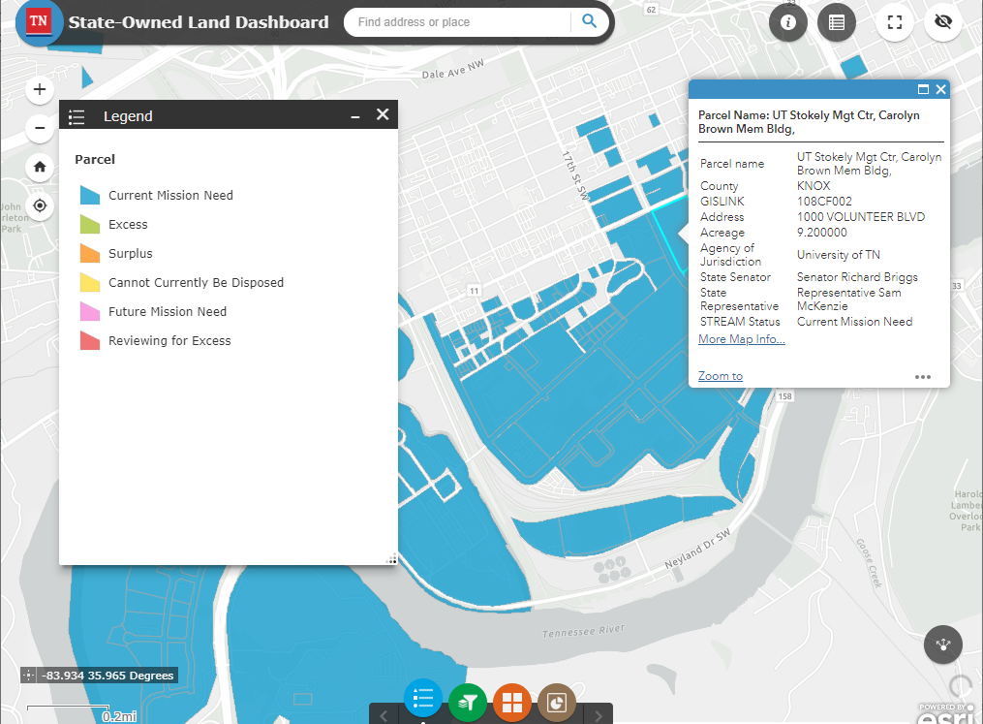
Task: Click the acreage value 9.200000
Action: click(x=822, y=233)
